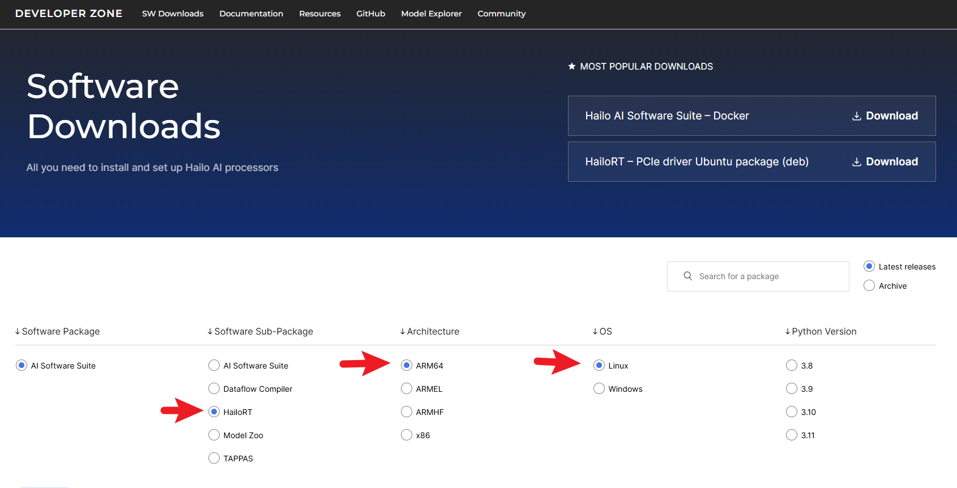Choose Python version 3.10
The height and width of the screenshot is (488, 957).
click(x=792, y=412)
